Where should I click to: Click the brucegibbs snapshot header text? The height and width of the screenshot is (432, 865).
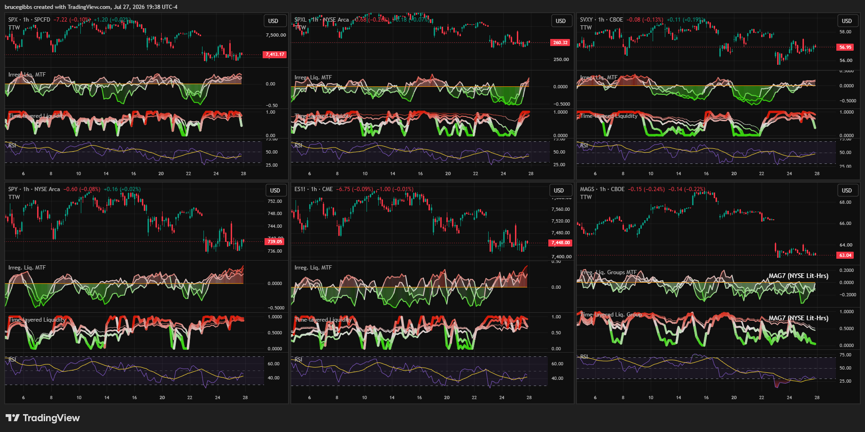coord(91,7)
